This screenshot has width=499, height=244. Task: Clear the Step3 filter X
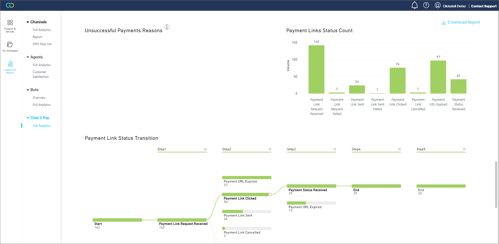(335, 149)
